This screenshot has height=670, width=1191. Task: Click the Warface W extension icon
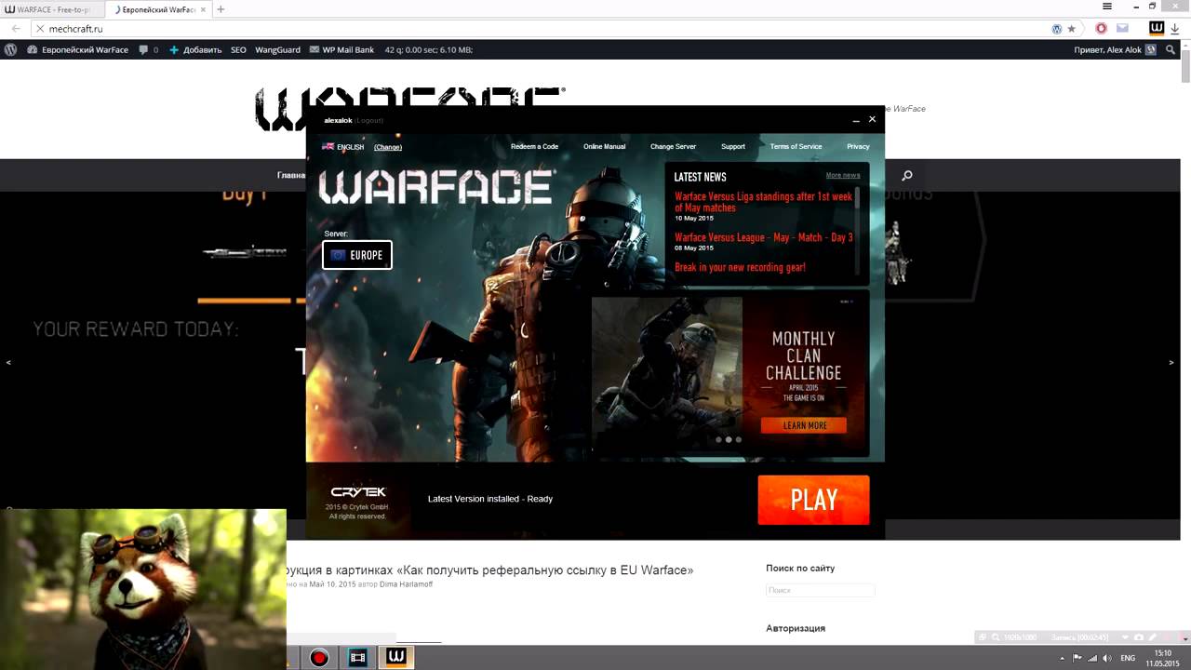tap(1157, 29)
